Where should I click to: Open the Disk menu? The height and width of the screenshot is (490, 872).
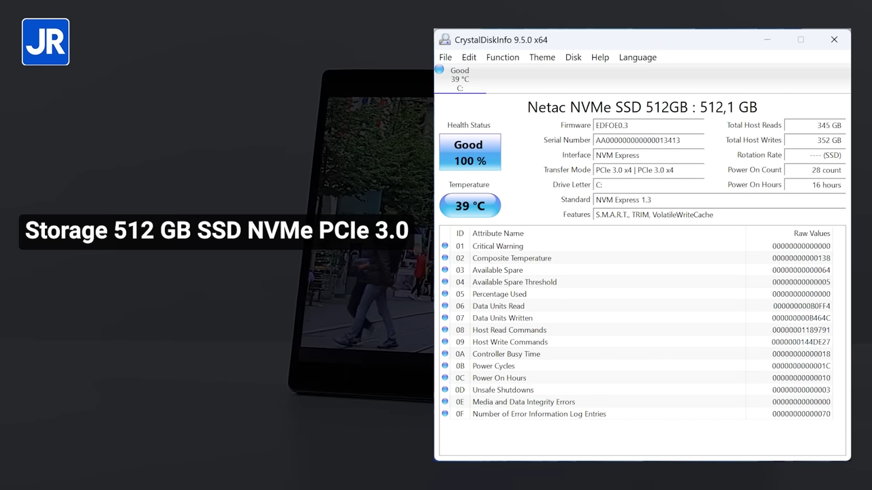coord(574,57)
